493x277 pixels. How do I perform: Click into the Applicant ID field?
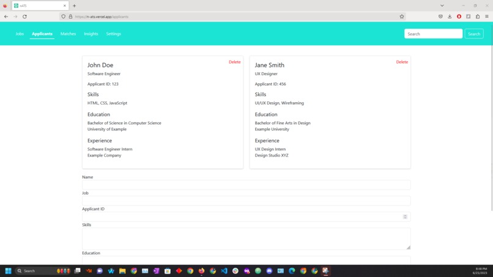(x=246, y=216)
